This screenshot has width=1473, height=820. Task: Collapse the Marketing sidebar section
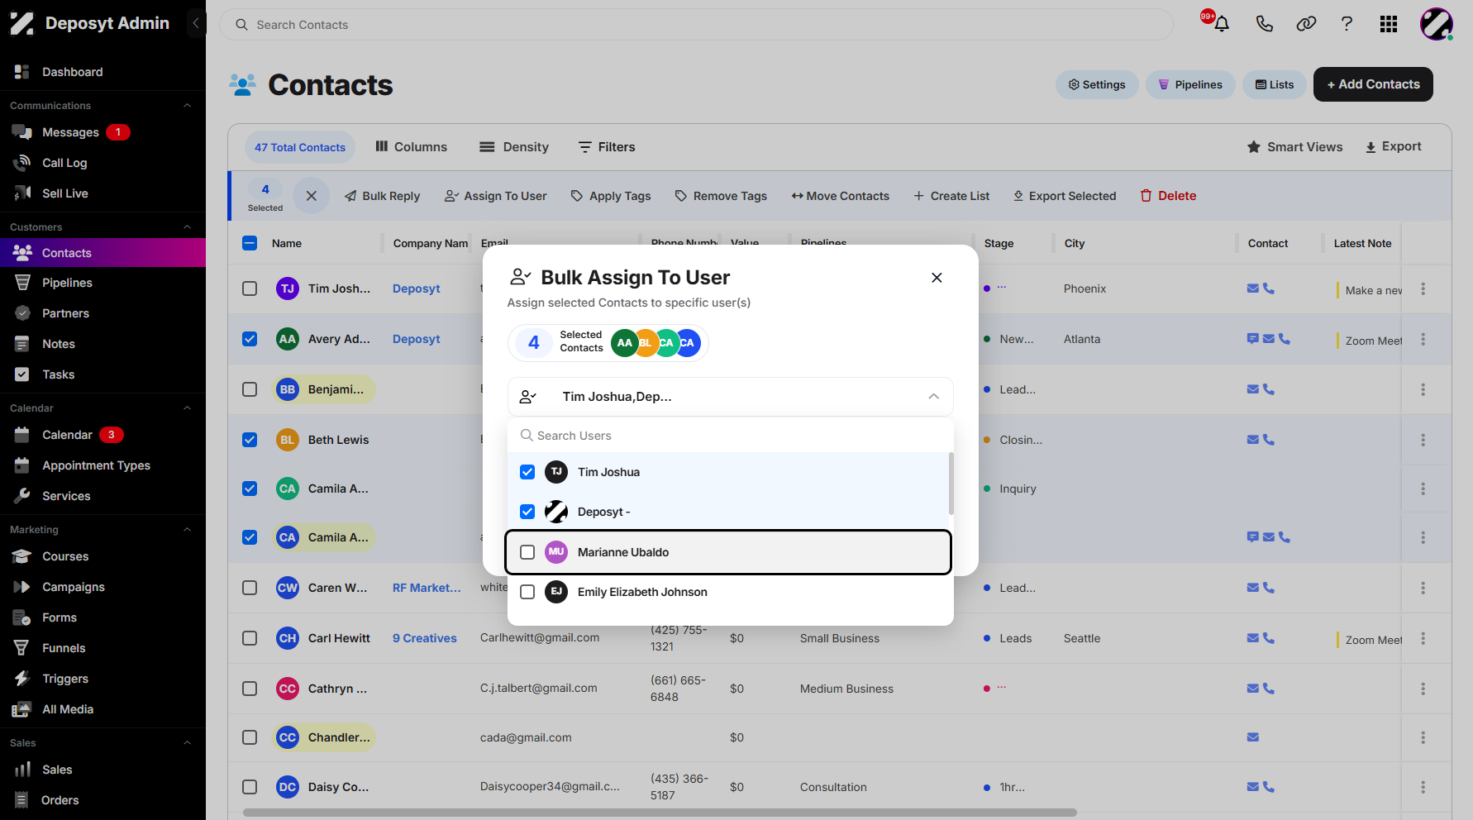click(x=187, y=530)
